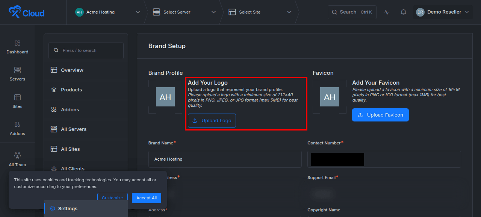481x217 pixels.
Task: Click the Brand Setup heading
Action: (167, 46)
